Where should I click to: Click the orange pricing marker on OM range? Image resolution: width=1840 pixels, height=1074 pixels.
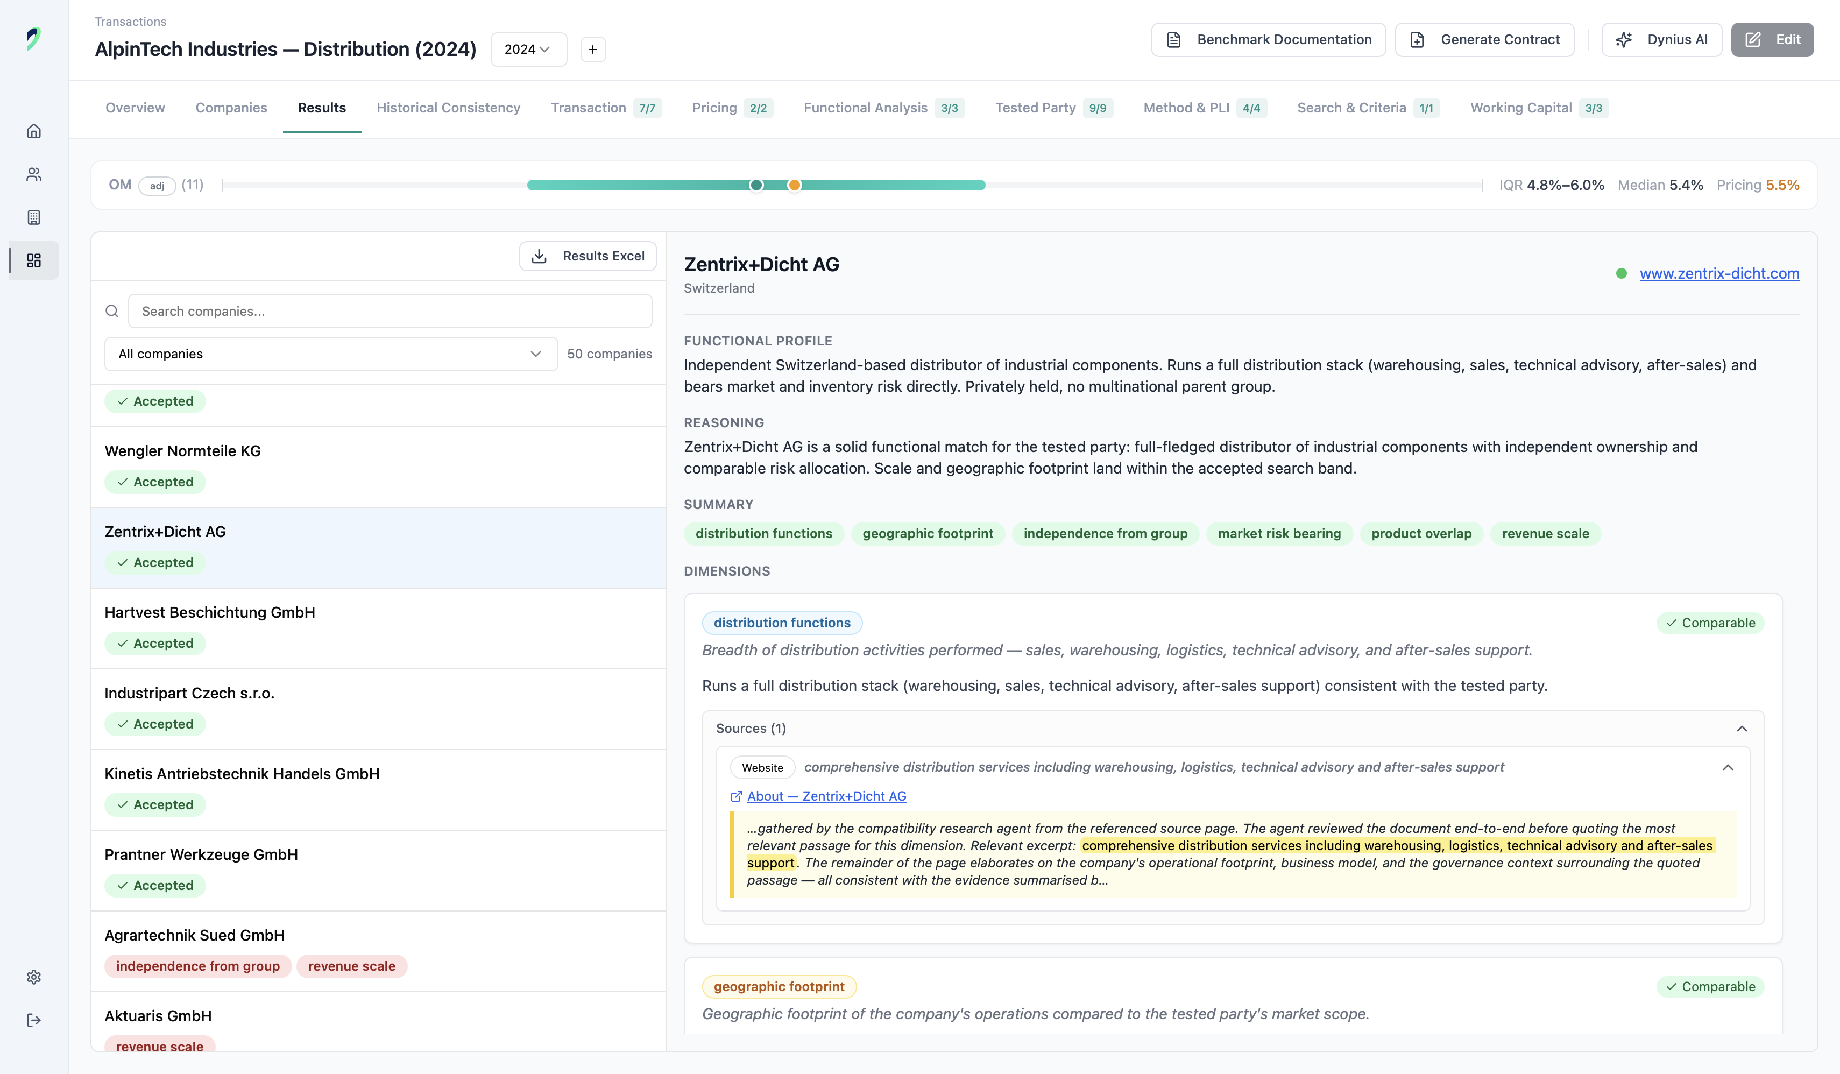(x=795, y=186)
